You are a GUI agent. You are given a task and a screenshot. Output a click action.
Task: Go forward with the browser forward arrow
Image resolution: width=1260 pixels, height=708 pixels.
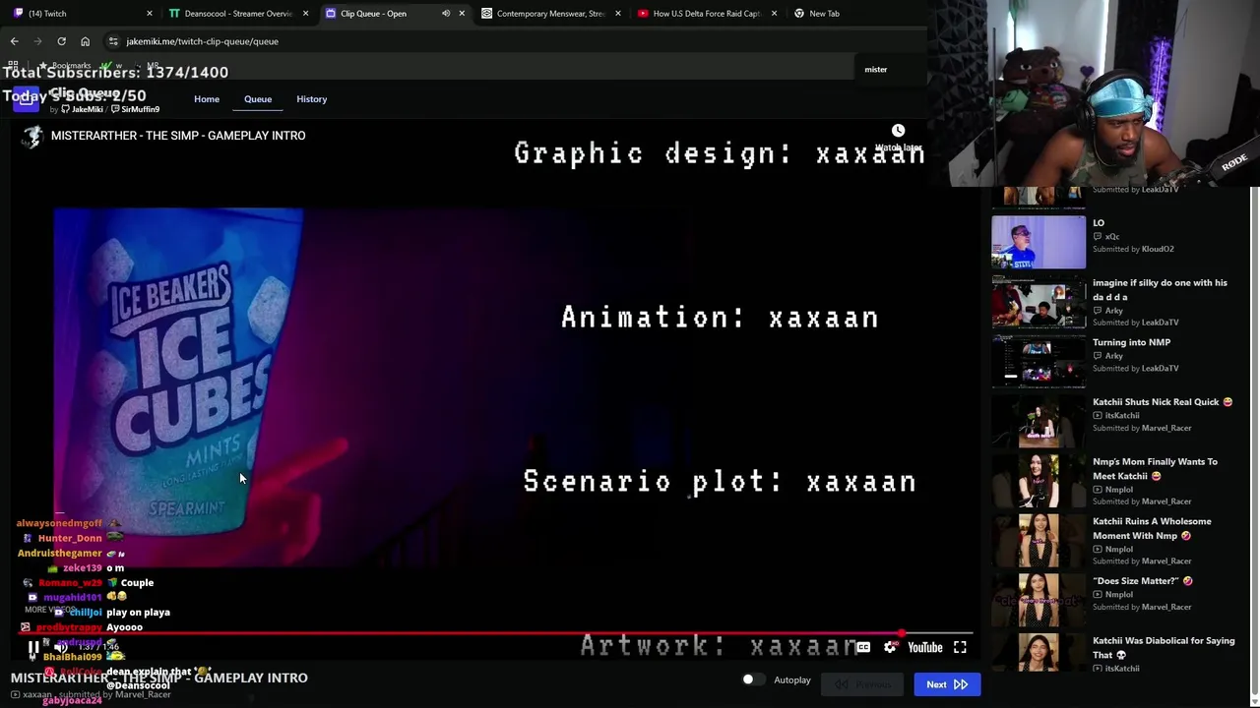pos(37,41)
